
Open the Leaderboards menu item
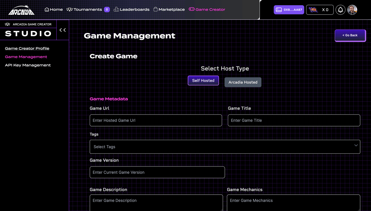tap(134, 9)
